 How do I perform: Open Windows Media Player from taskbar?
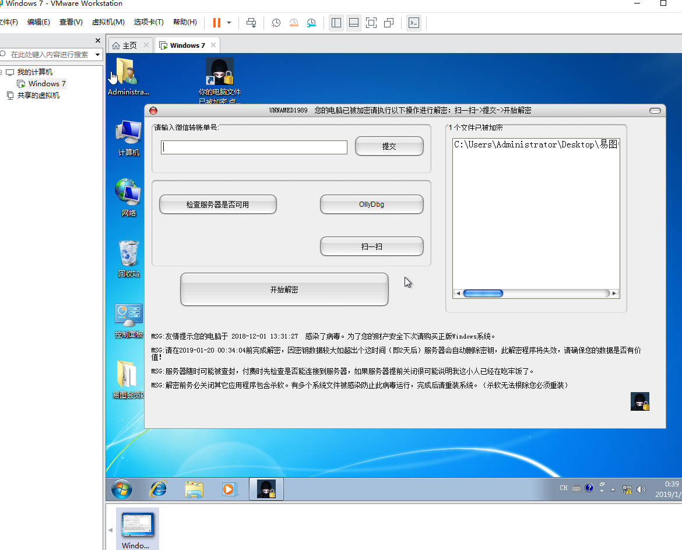click(x=229, y=489)
